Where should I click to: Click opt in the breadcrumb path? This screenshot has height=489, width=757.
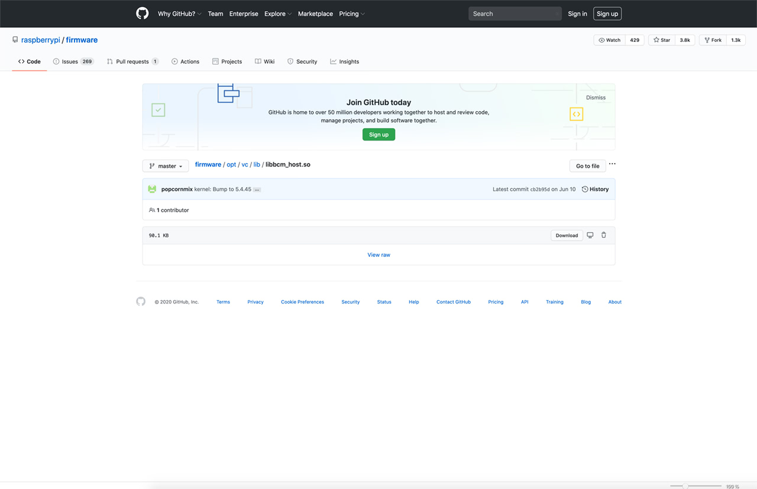(231, 164)
